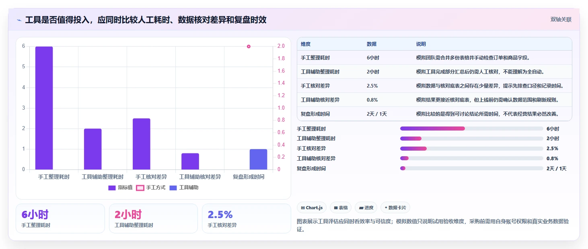This screenshot has width=588, height=249.
Task: Click the 工具辅助核对差异 progress bar
Action: coord(472,159)
